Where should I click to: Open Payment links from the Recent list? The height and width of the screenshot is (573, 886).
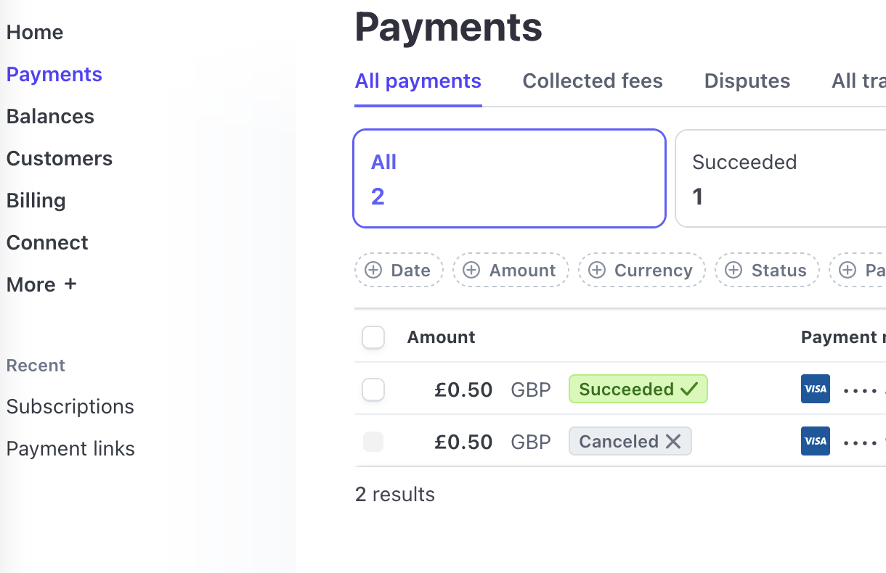pos(70,448)
